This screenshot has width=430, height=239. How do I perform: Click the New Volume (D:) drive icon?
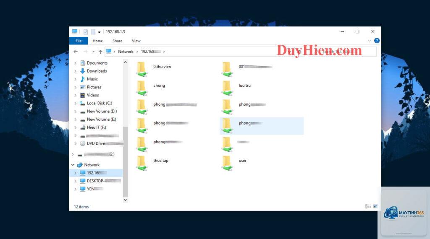[83, 112]
